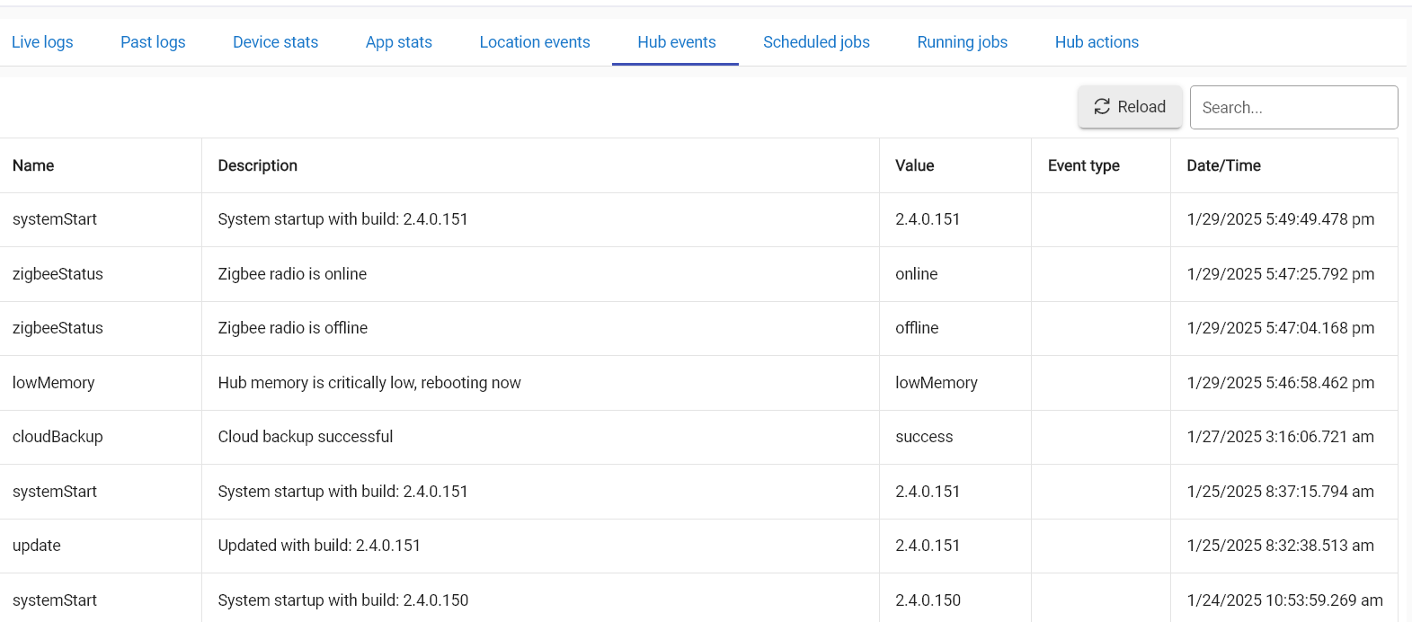Click the Description column header
Viewport: 1412px width, 622px height.
pos(257,165)
